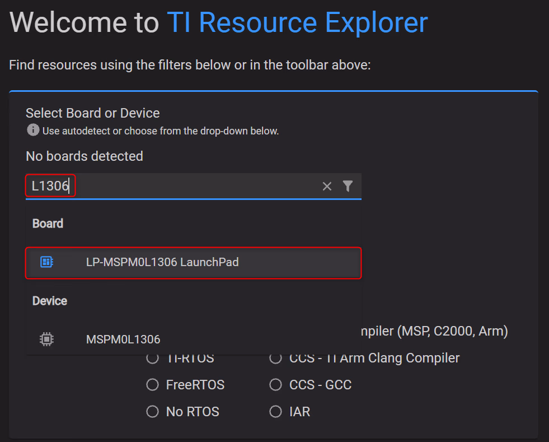Click the No boards detected text
The width and height of the screenshot is (549, 442).
(85, 156)
